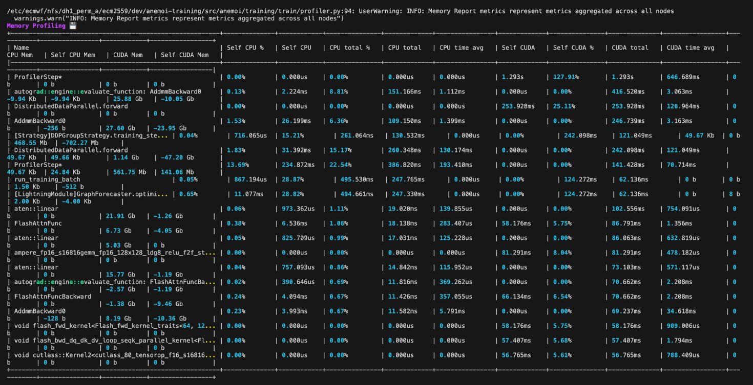This screenshot has height=385, width=753.
Task: Click the 'CUDA time avg' column header
Action: point(690,48)
